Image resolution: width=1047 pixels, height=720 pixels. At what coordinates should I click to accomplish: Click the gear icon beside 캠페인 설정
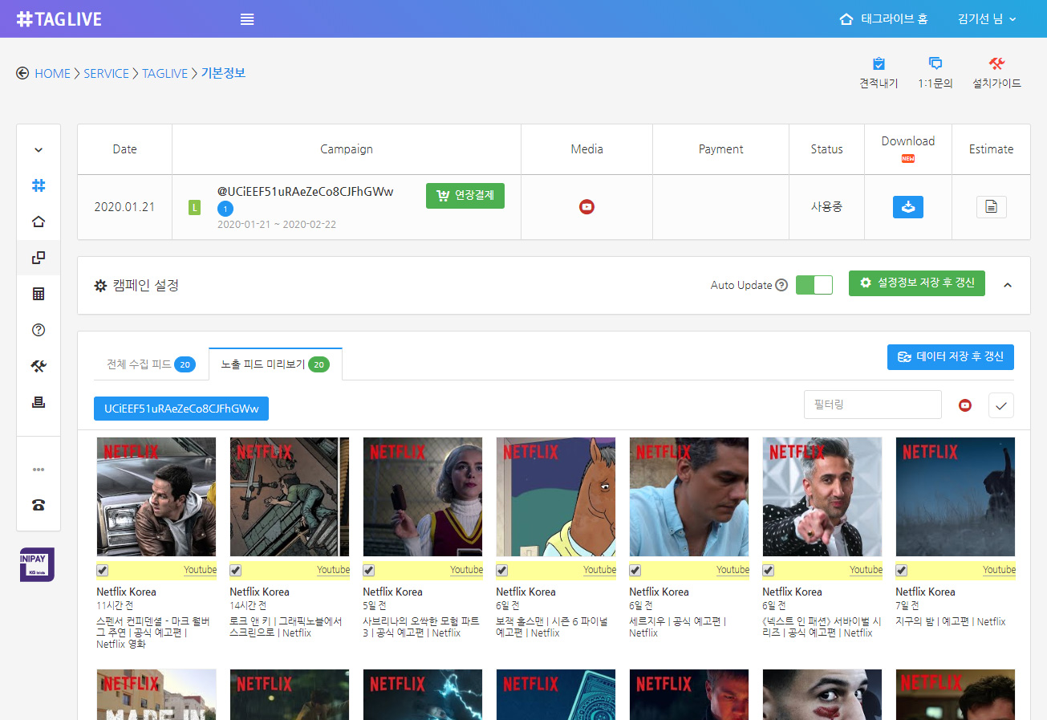coord(100,286)
